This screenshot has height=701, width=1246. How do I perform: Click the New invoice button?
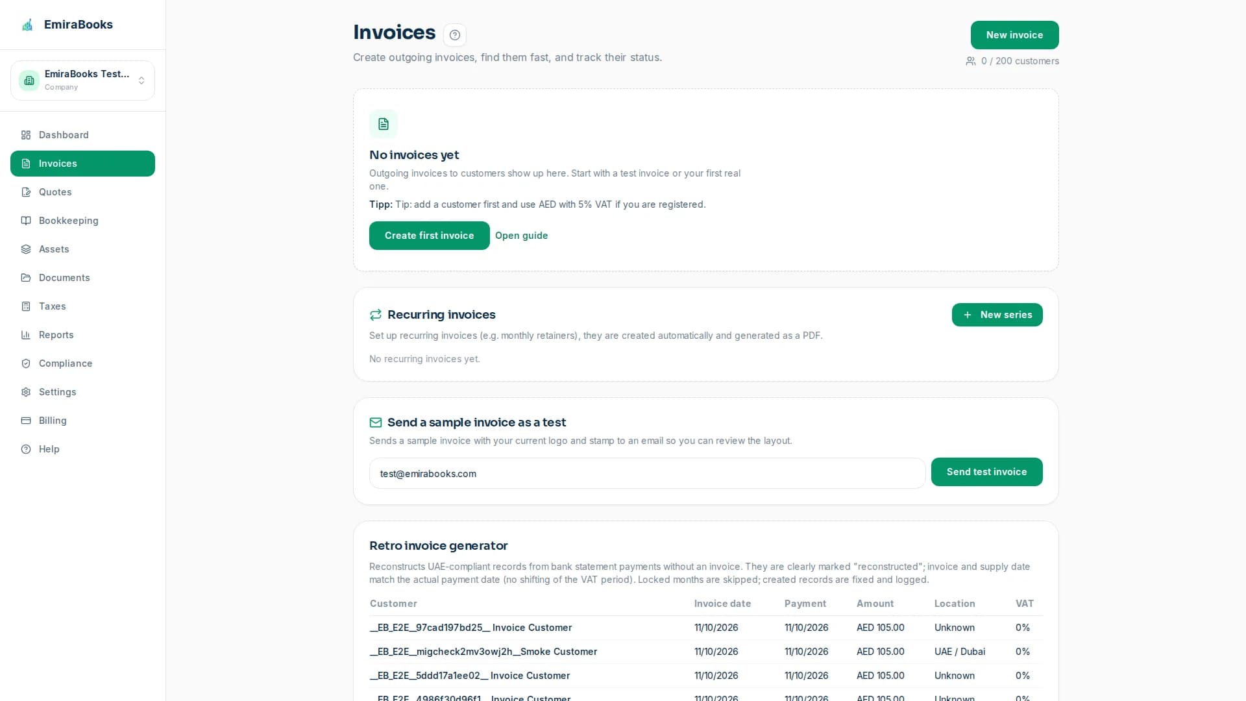click(1014, 35)
